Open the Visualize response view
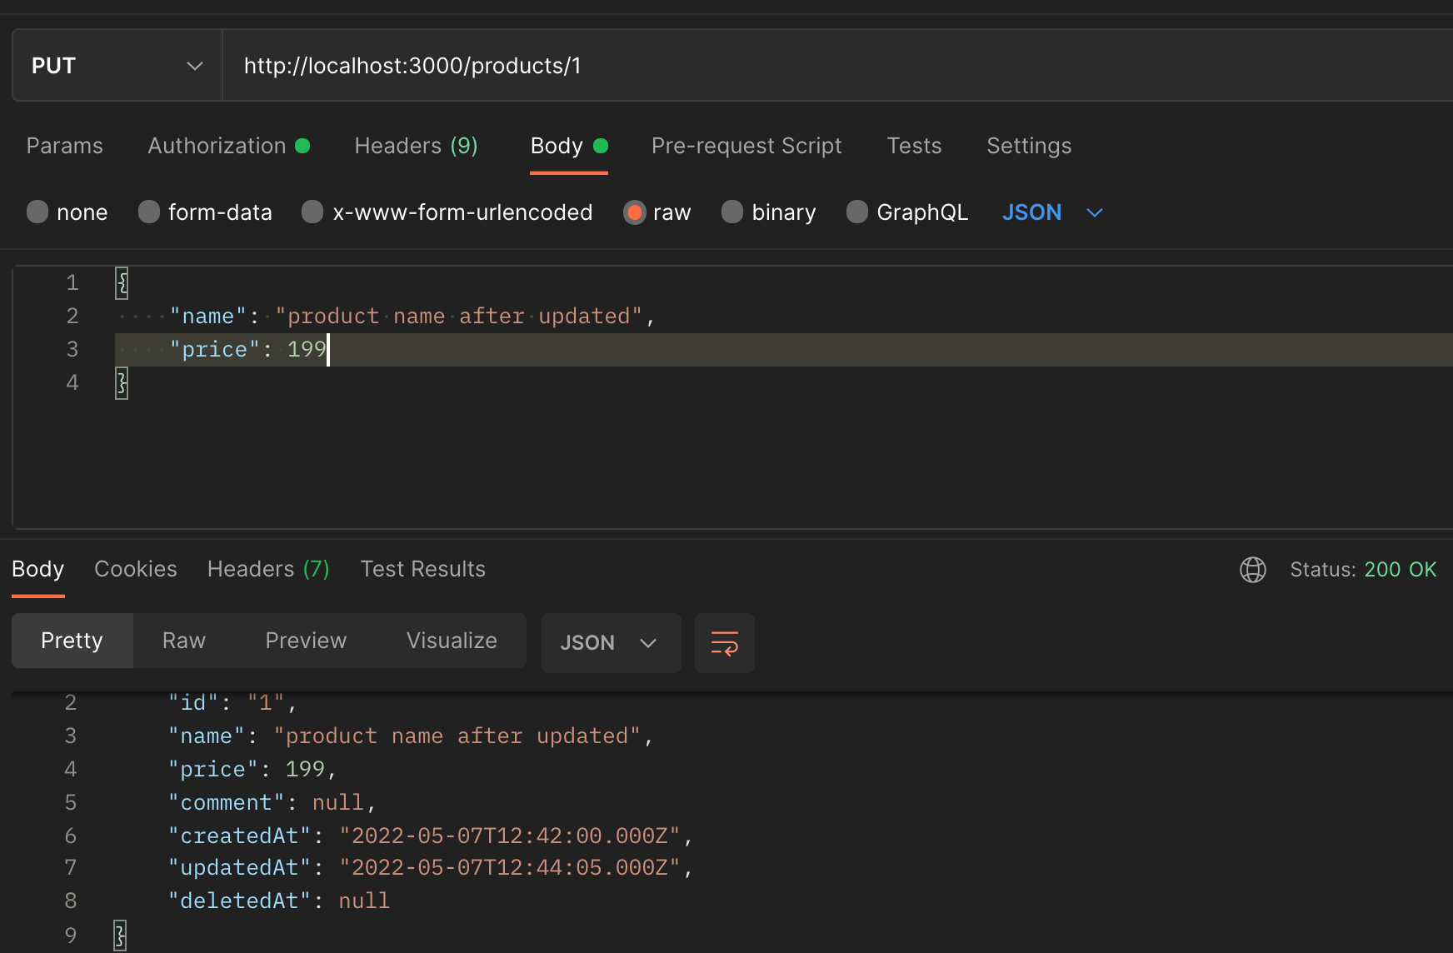 (x=452, y=641)
